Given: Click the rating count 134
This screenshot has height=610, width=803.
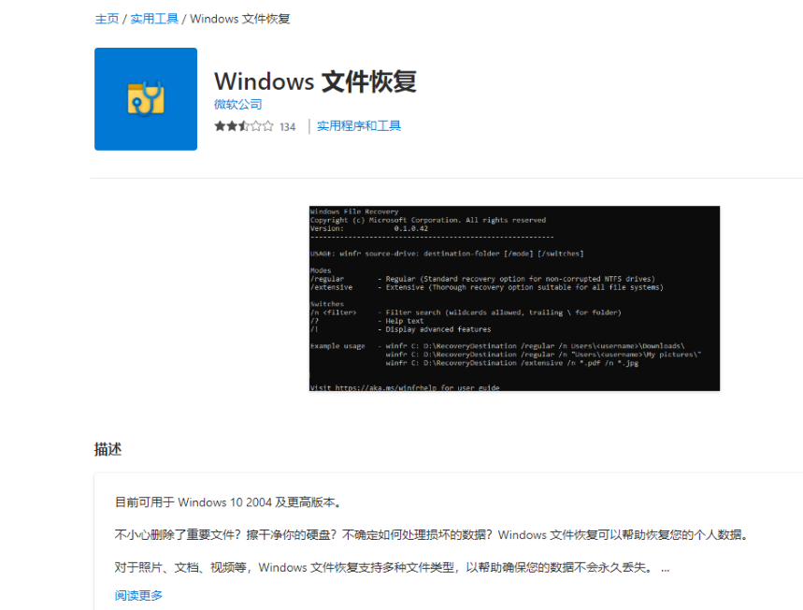Looking at the screenshot, I should (286, 125).
